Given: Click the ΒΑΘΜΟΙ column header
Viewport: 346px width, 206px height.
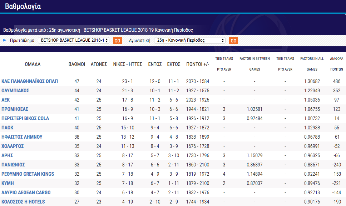Looking at the screenshot, I should click(77, 65).
